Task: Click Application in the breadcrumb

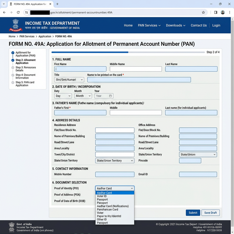Action: [x=45, y=37]
